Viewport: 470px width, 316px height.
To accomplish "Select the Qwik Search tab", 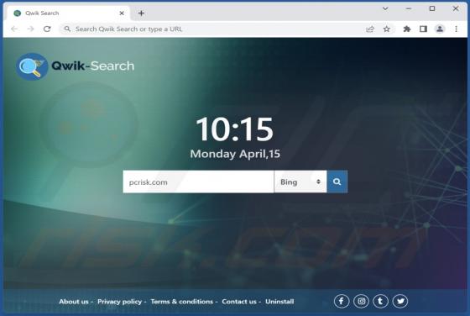I will coord(69,13).
